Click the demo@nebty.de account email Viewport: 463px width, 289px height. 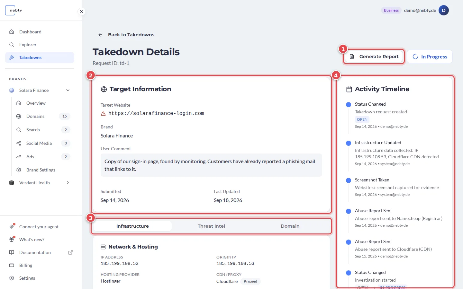point(420,10)
